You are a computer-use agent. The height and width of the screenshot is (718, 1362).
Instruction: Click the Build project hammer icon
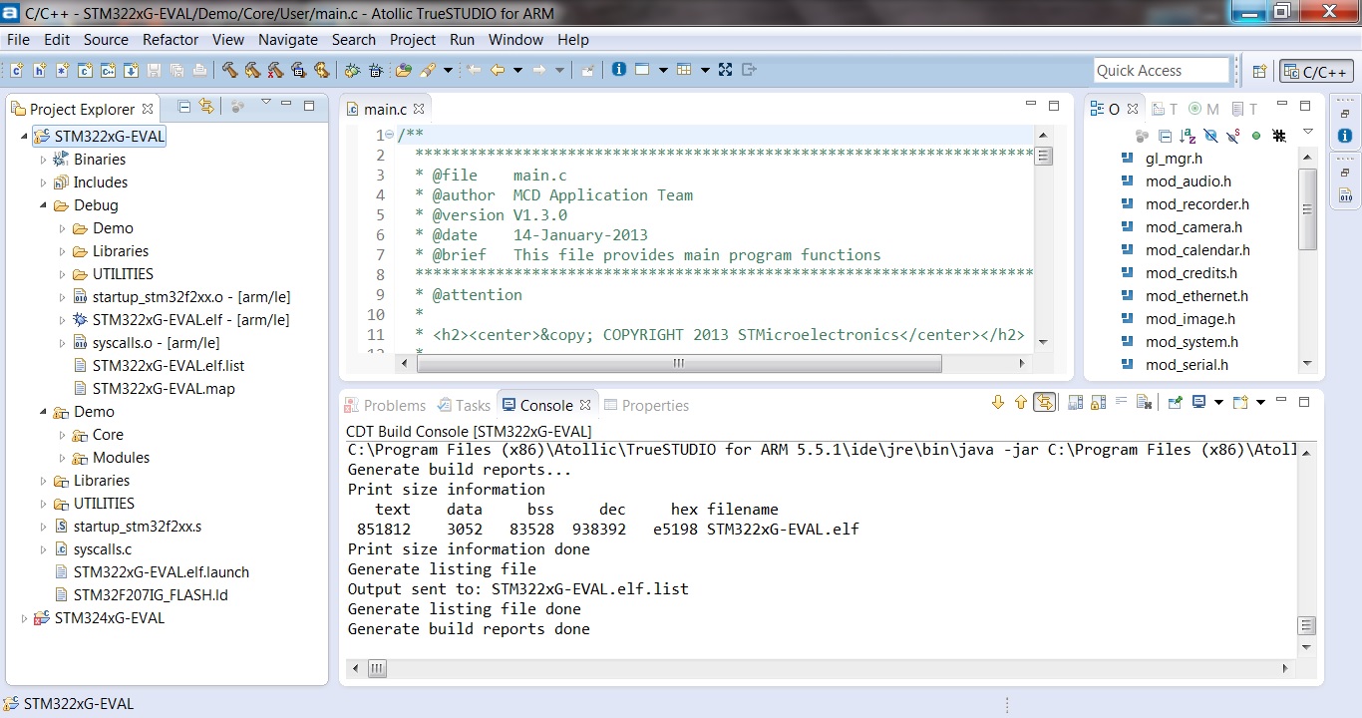click(x=230, y=70)
